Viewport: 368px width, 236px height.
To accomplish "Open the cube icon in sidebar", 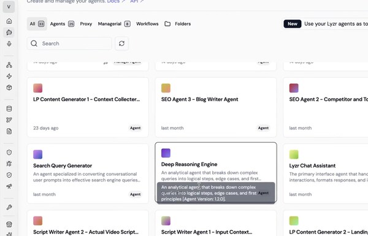I will point(9,88).
